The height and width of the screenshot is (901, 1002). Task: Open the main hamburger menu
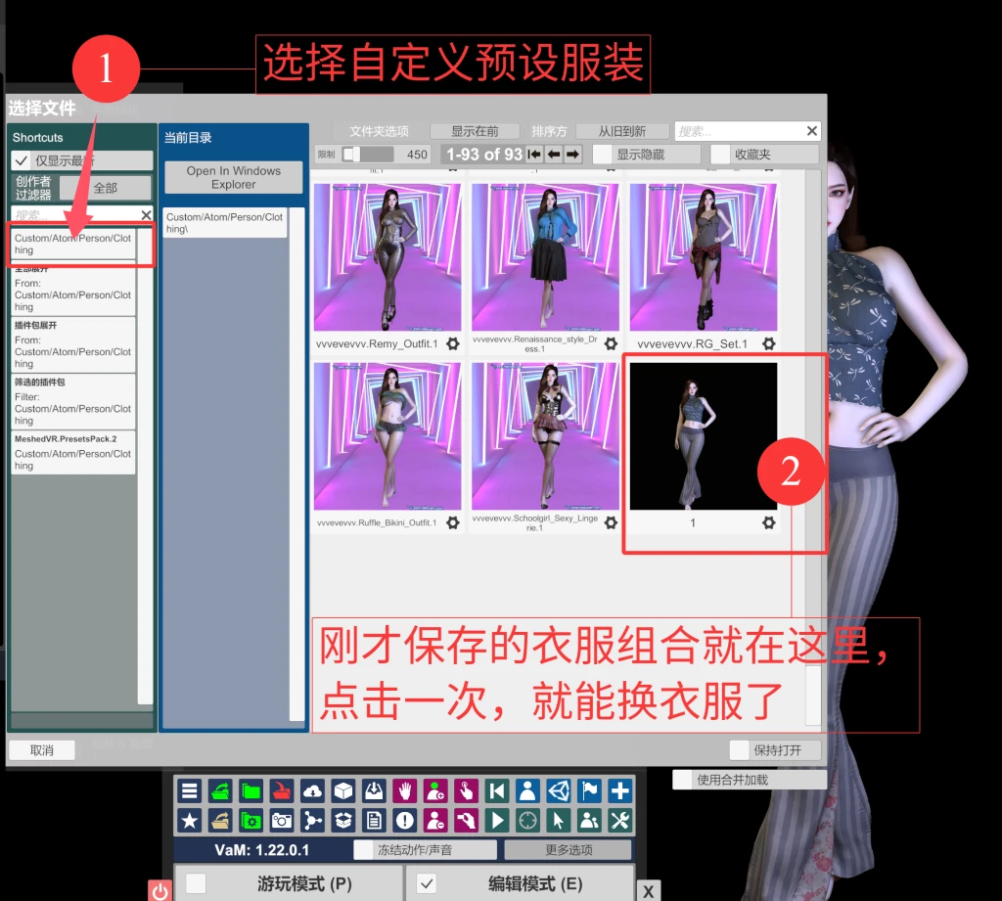(x=190, y=791)
